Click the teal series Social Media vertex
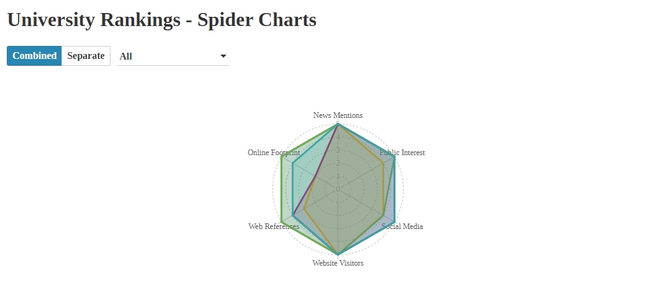Image resolution: width=648 pixels, height=296 pixels. click(395, 222)
